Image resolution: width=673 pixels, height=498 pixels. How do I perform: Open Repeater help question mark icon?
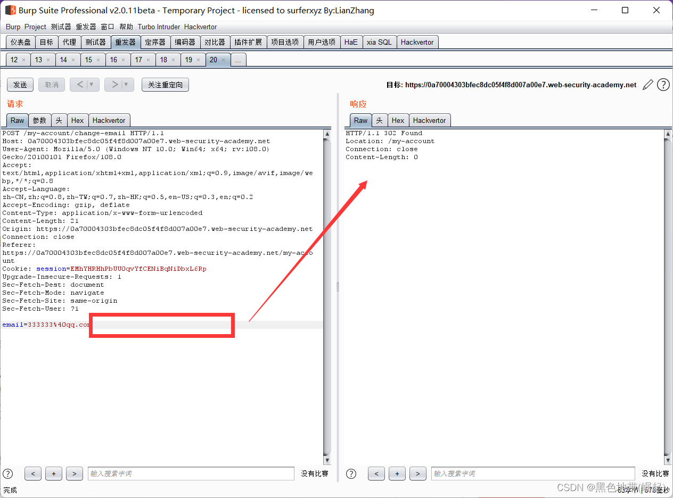pos(663,85)
